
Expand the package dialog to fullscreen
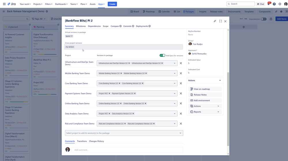click(221, 21)
